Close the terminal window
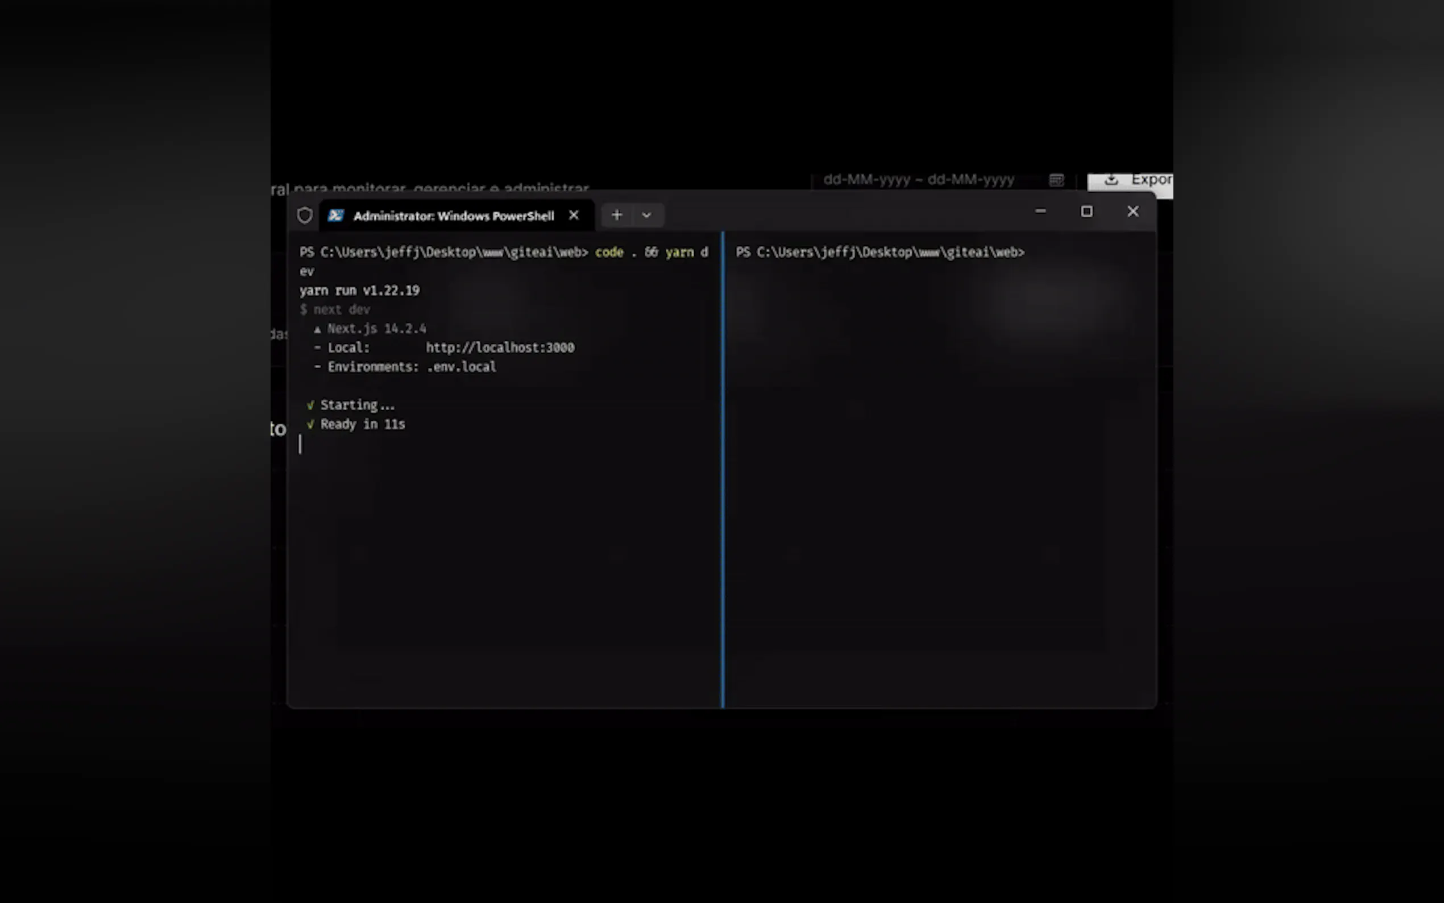 click(x=1132, y=212)
